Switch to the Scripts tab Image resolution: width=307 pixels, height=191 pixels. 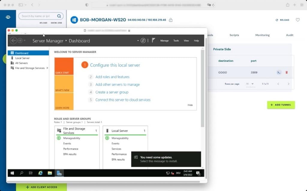(x=234, y=35)
